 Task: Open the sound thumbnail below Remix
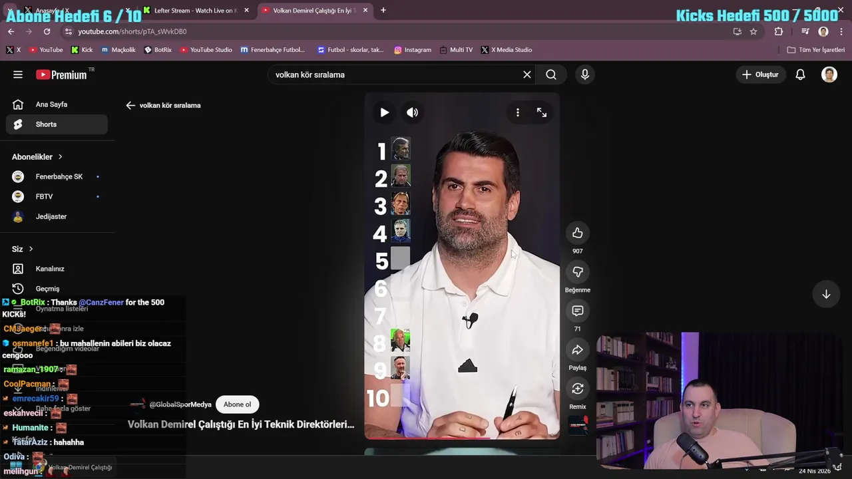click(578, 424)
